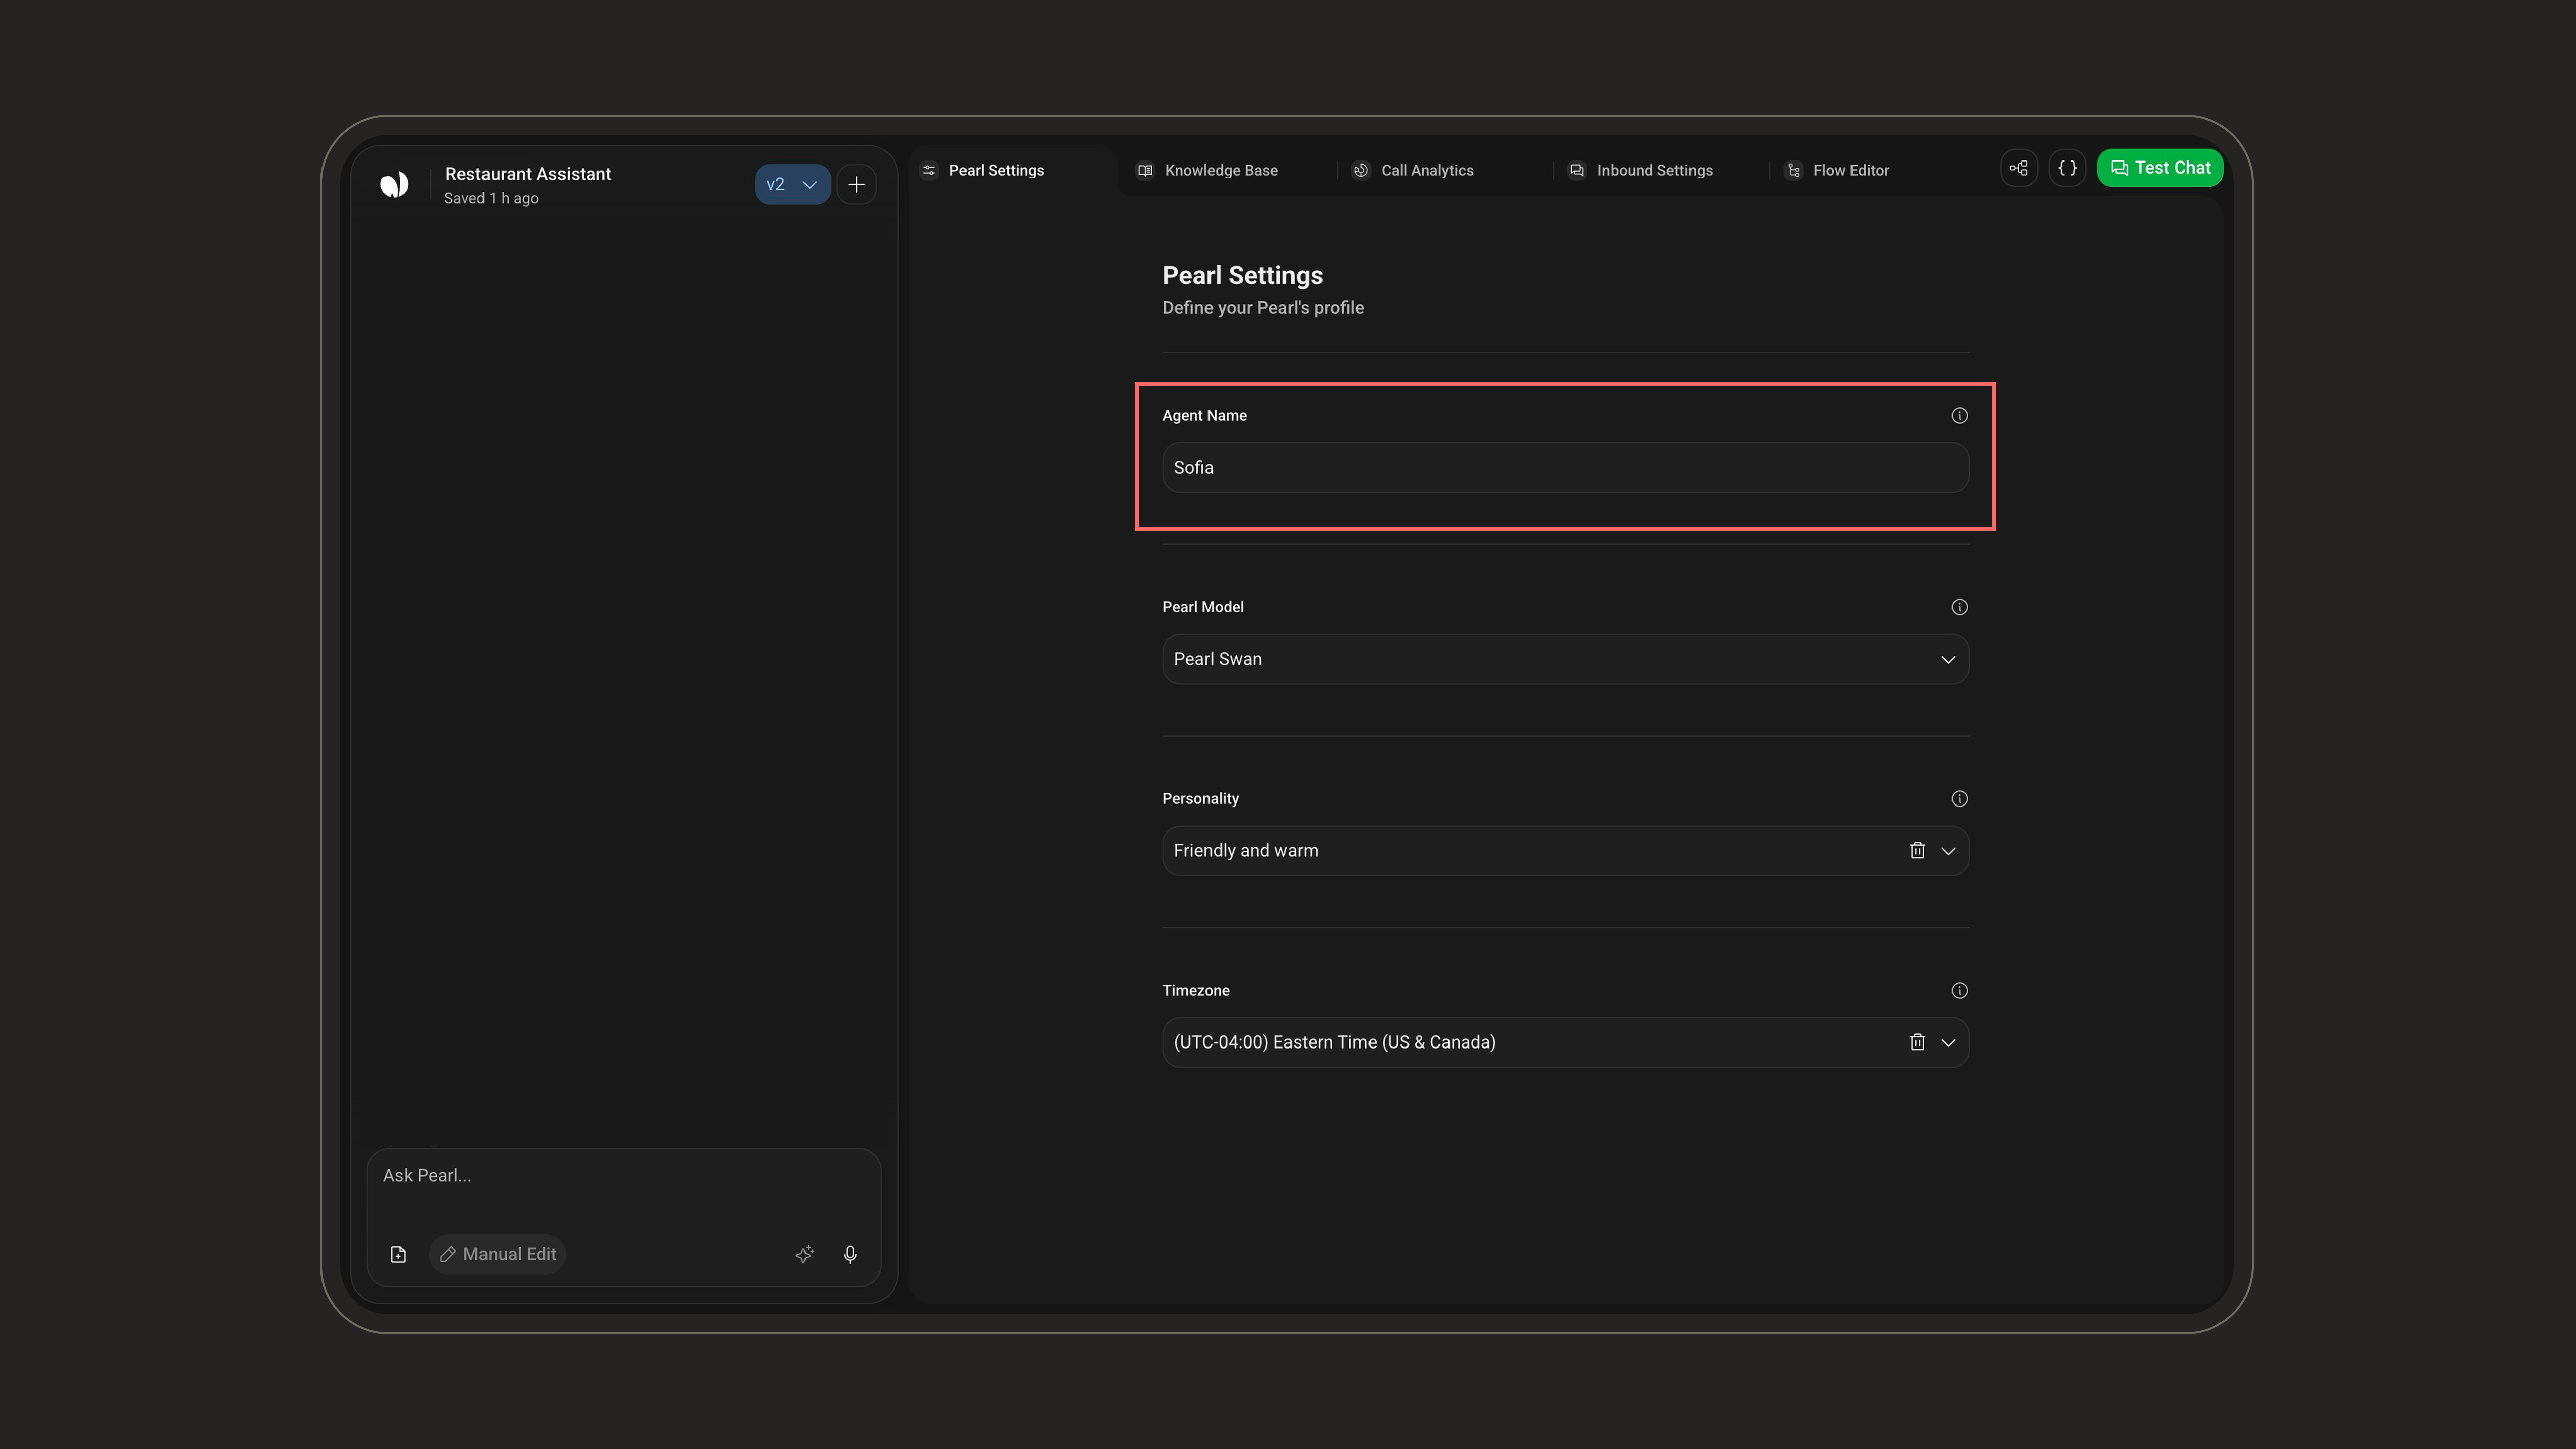
Task: Launch Test Chat
Action: pos(2160,168)
